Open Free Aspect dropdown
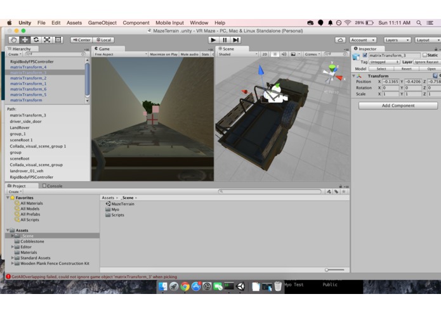This screenshot has height=313, width=441. coord(121,54)
